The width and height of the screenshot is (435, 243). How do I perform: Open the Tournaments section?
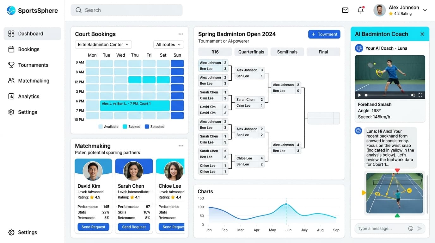pyautogui.click(x=32, y=65)
